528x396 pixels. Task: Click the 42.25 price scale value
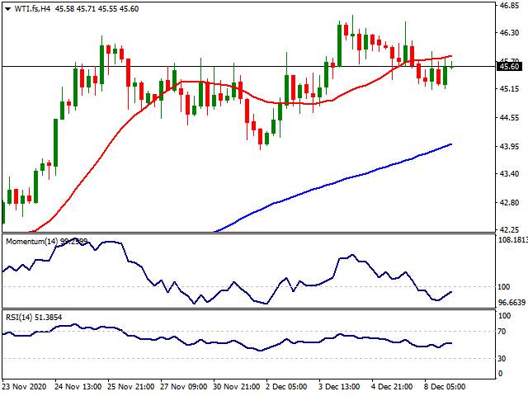click(x=509, y=229)
